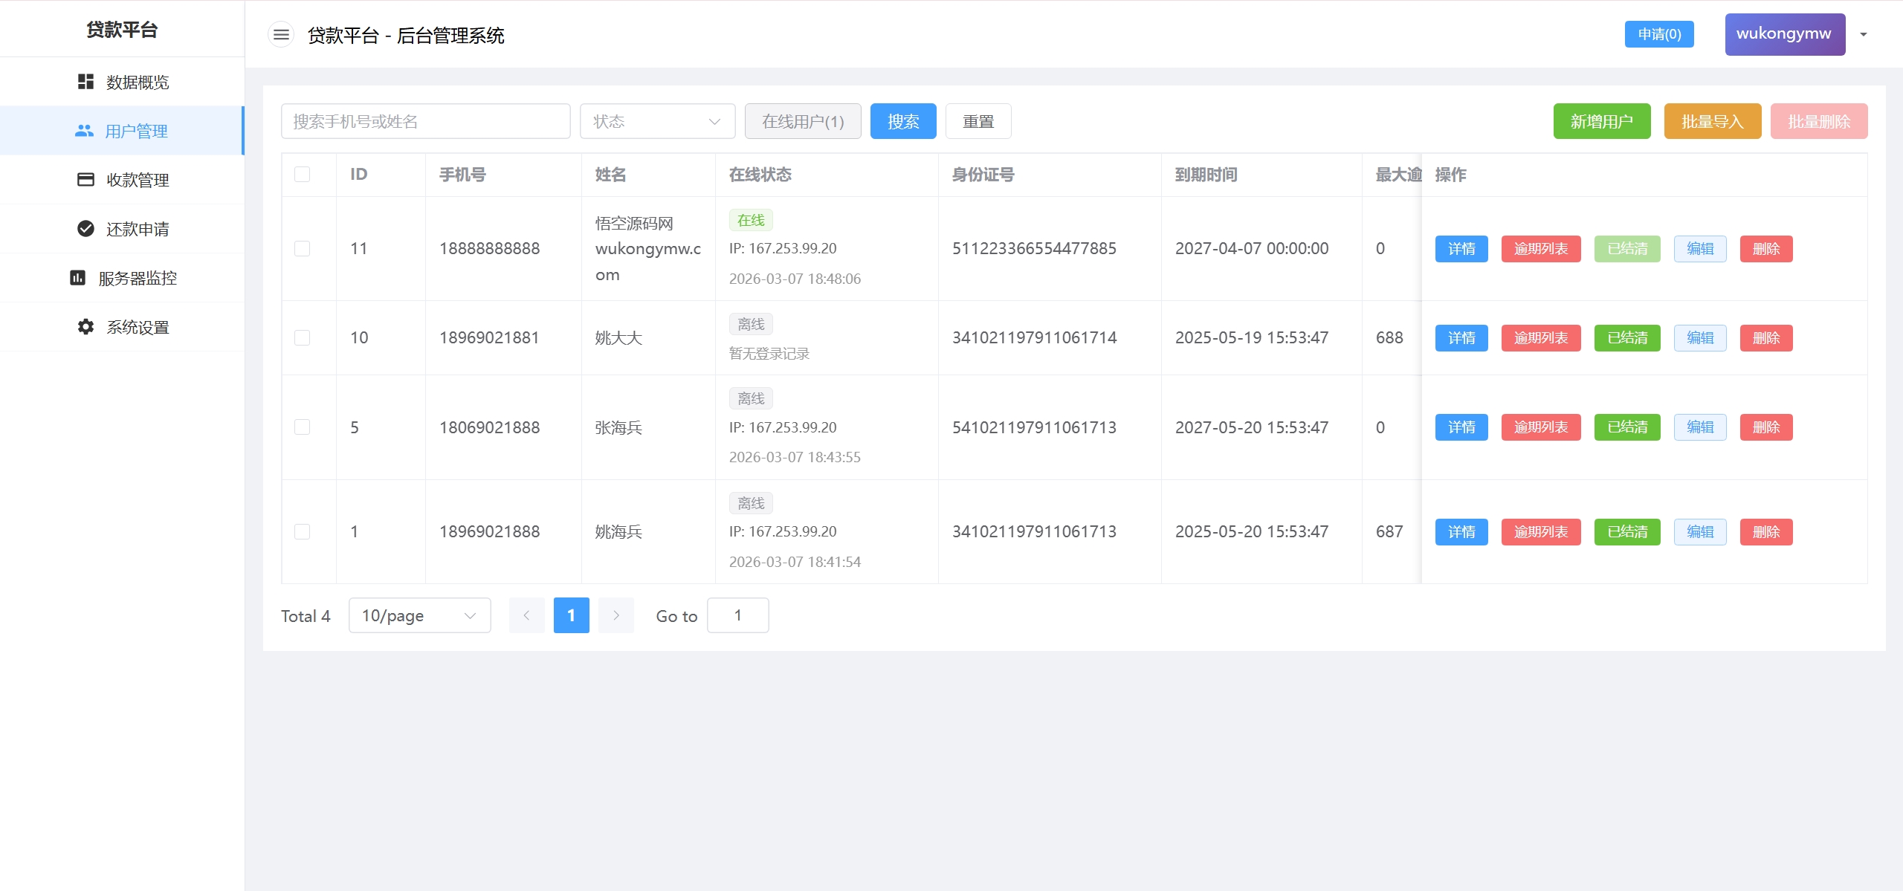Screen dimensions: 1903x891
Task: Focus the 搜索手机号或姓名 search field
Action: pos(425,121)
